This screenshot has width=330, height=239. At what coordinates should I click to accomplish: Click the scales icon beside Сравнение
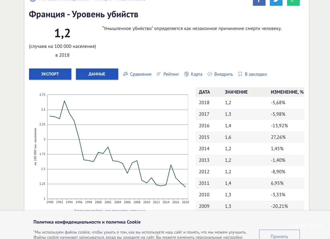(126, 74)
